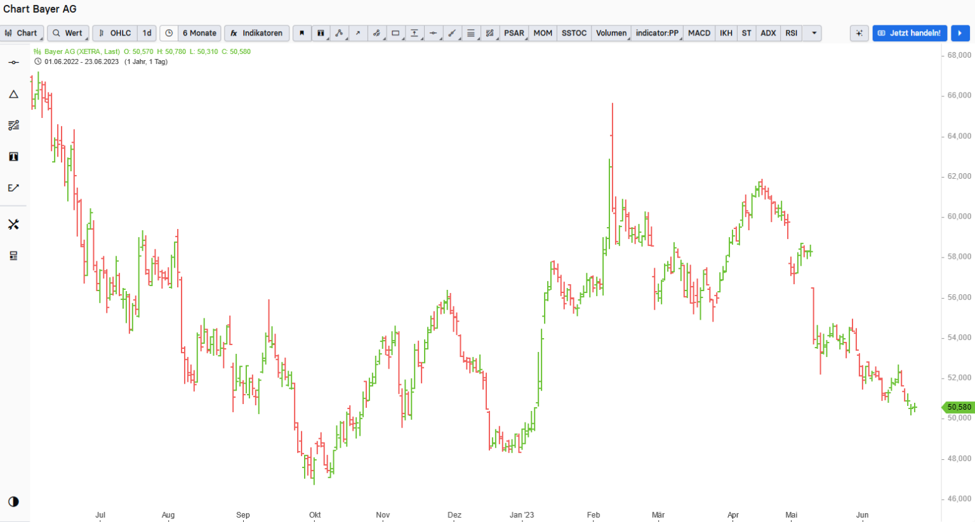The height and width of the screenshot is (522, 975).
Task: Select the rectangle drawing tool
Action: pos(396,33)
